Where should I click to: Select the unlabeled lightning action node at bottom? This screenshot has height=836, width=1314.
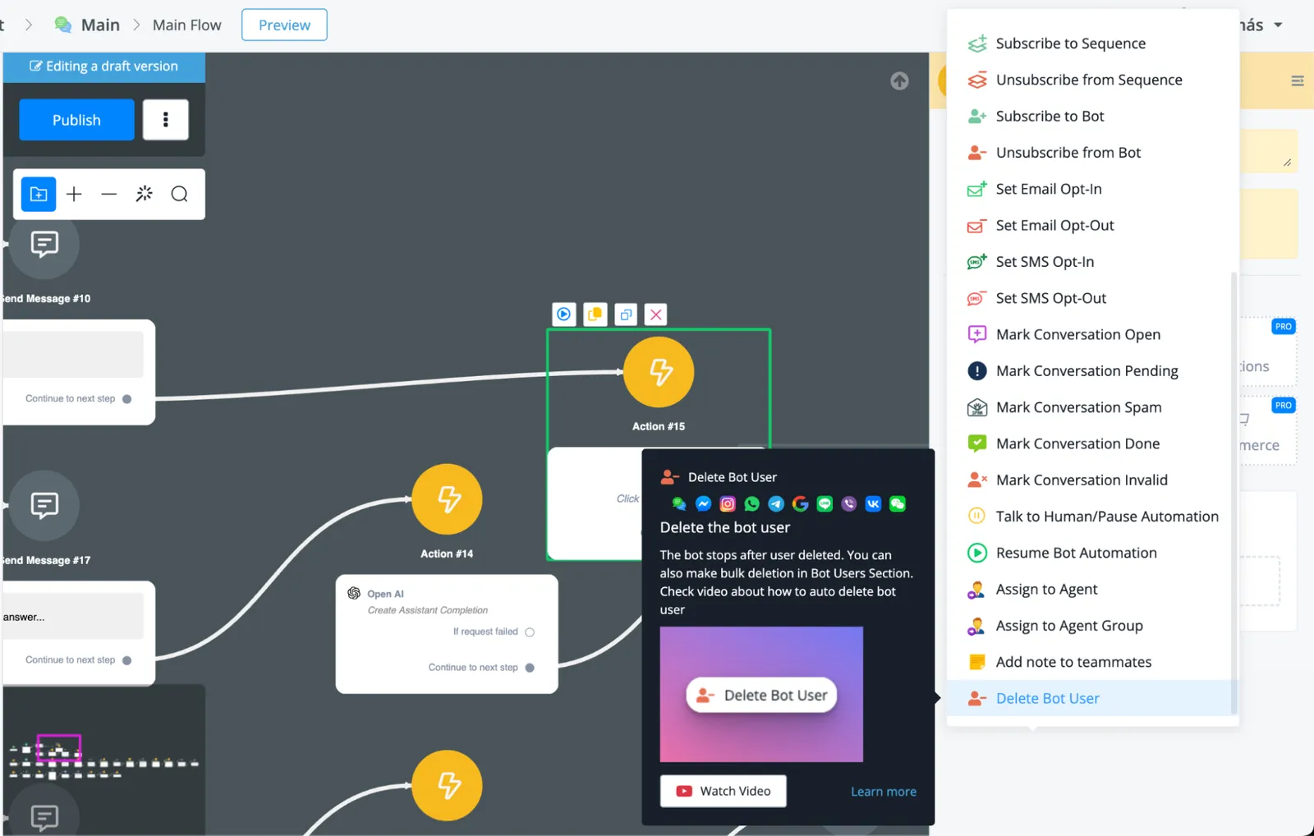coord(447,785)
